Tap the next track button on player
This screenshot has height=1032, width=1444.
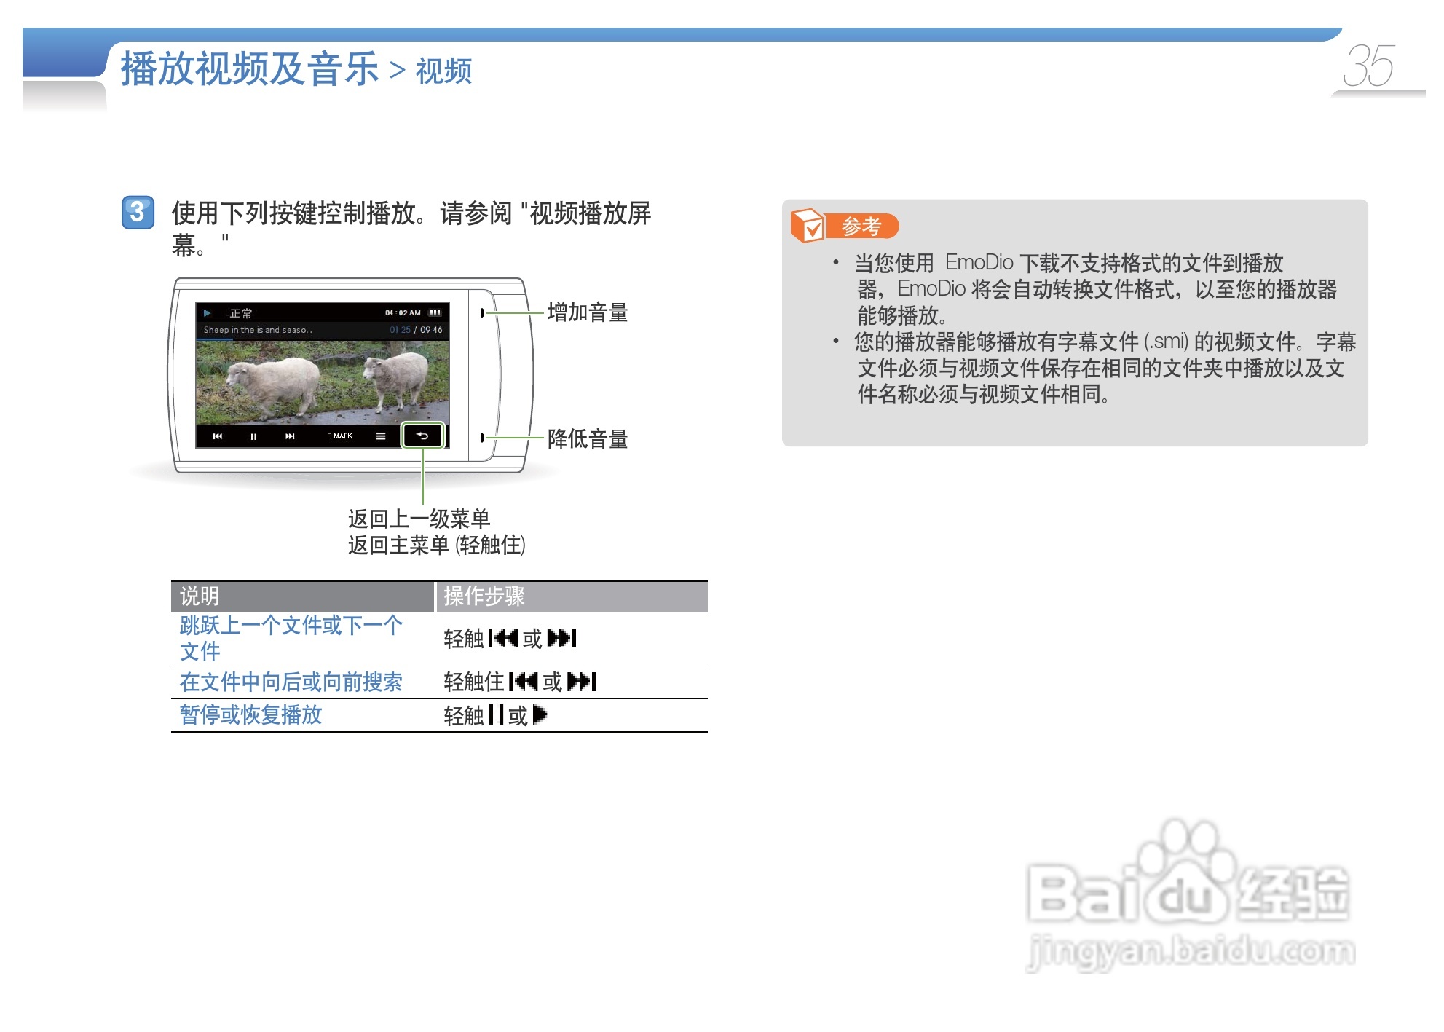point(290,436)
